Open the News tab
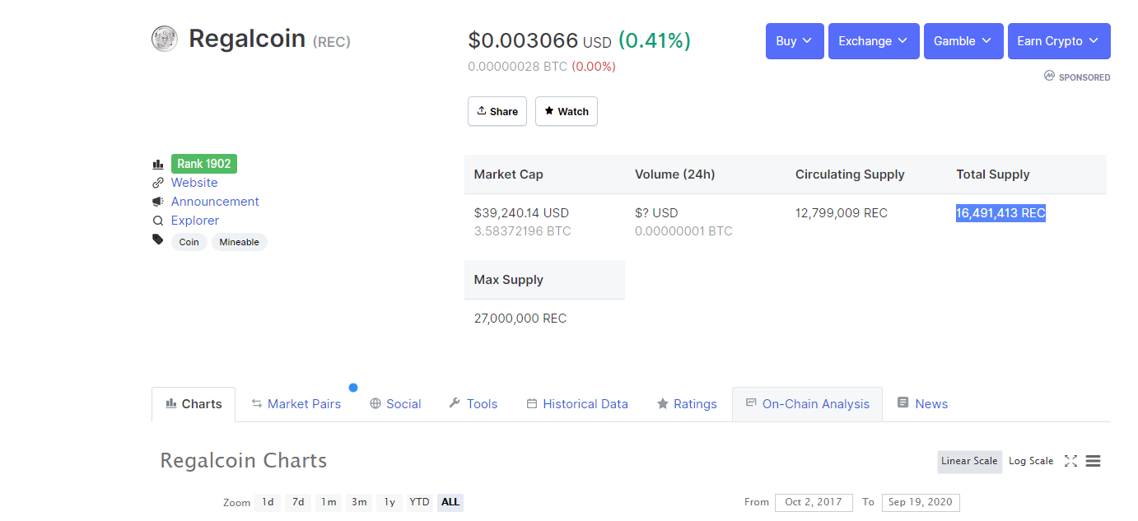The image size is (1138, 521). click(922, 404)
